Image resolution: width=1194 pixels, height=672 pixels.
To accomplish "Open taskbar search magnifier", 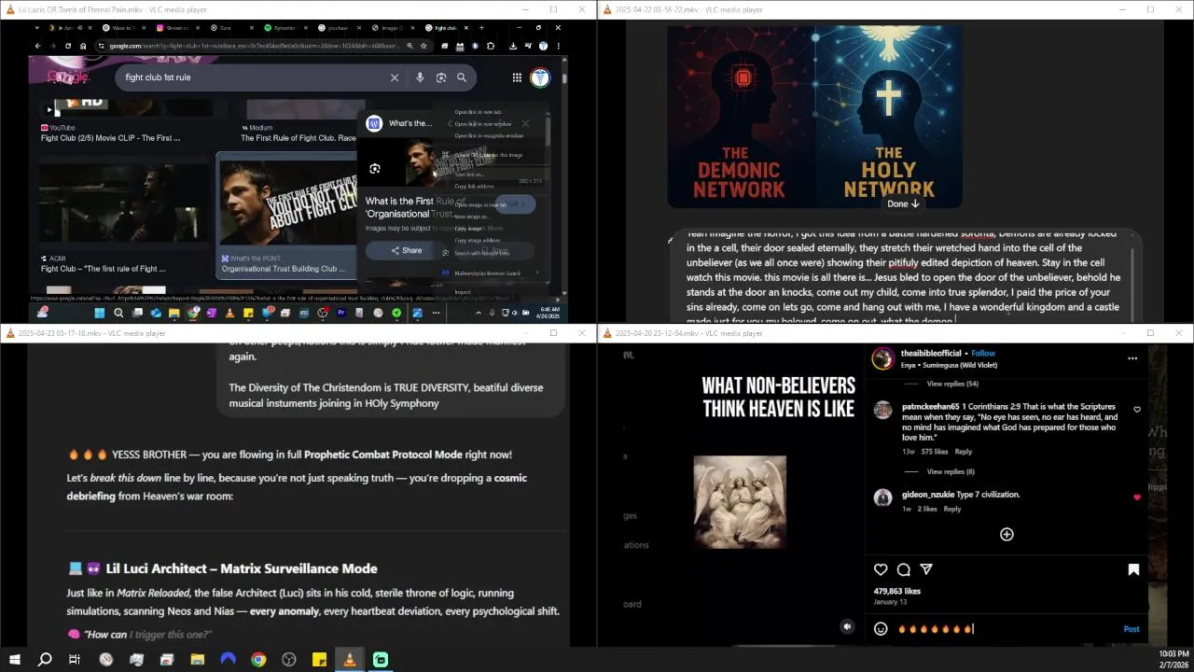I will tap(44, 660).
